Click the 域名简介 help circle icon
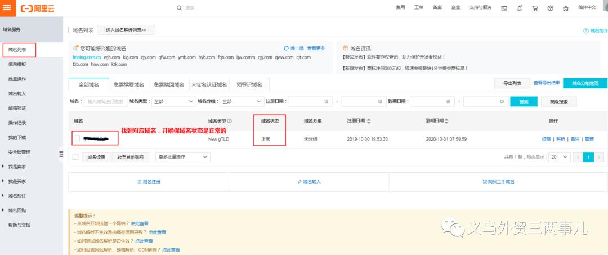Screen dimensions: 608x255 coord(585,30)
